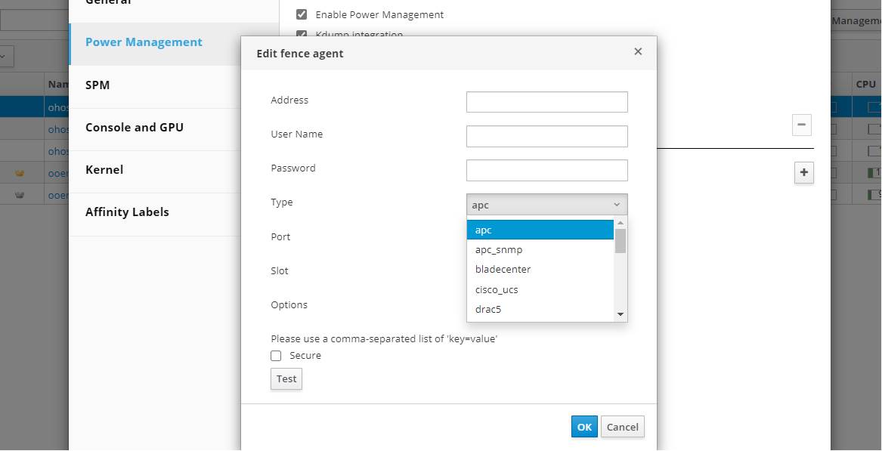This screenshot has width=882, height=451.
Task: Open the SPM tab
Action: click(x=97, y=85)
